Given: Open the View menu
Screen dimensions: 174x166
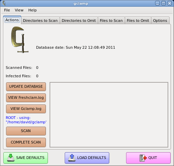Looking at the screenshot, I should click(19, 10).
